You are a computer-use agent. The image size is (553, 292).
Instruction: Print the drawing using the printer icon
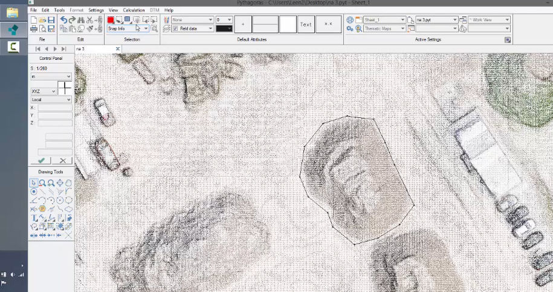pos(34,29)
